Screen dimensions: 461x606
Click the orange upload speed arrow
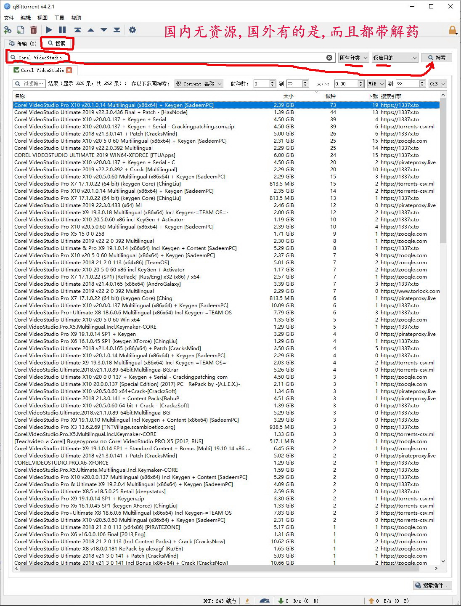click(x=371, y=601)
